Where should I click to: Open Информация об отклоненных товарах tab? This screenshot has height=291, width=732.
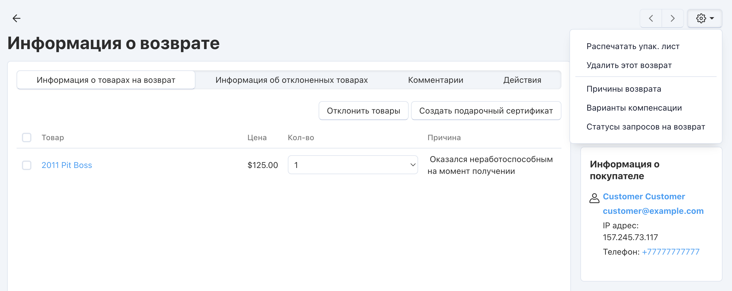[291, 80]
